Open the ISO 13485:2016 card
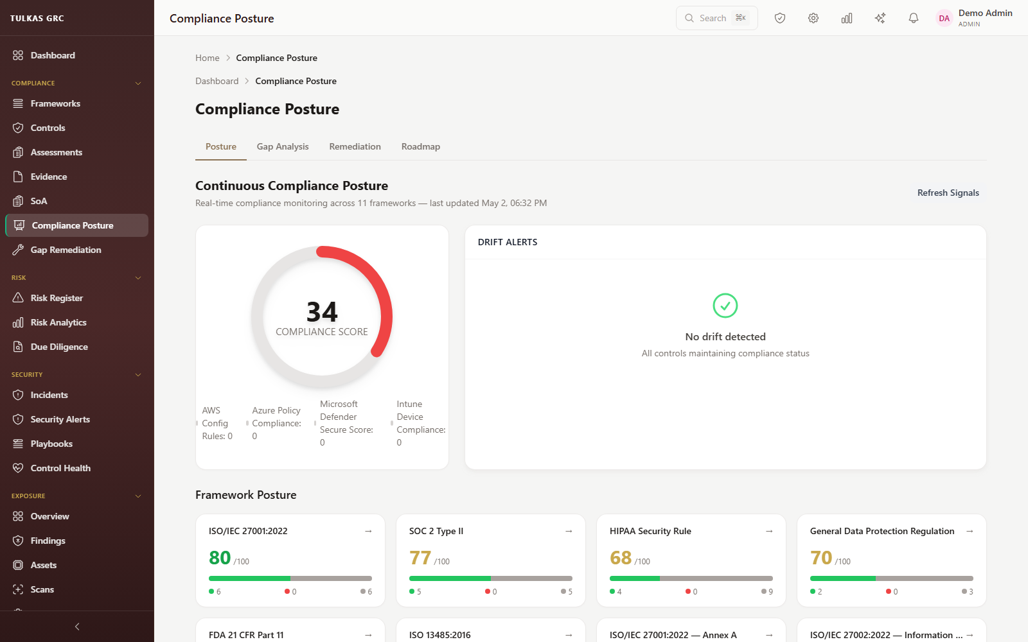1028x642 pixels. pos(491,630)
